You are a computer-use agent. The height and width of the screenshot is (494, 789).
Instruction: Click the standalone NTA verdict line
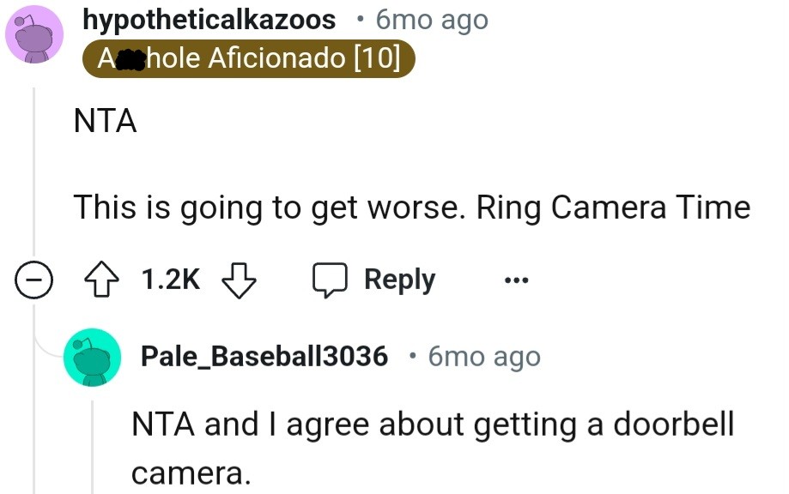pyautogui.click(x=105, y=122)
